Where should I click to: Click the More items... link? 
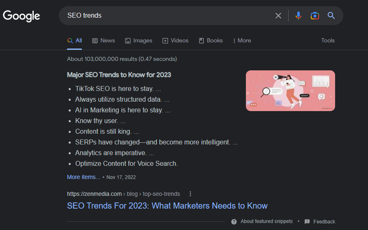pyautogui.click(x=83, y=177)
